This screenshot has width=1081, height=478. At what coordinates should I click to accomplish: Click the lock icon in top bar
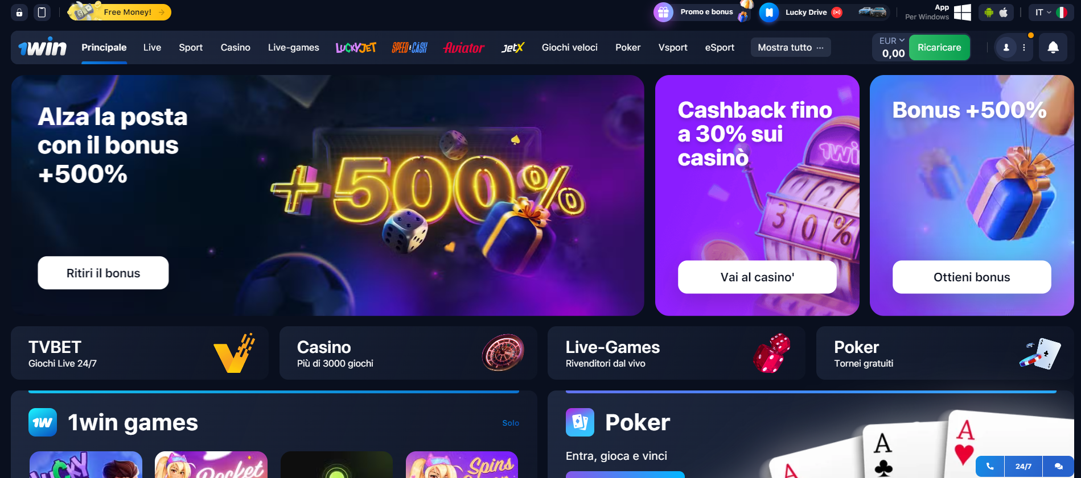[19, 13]
